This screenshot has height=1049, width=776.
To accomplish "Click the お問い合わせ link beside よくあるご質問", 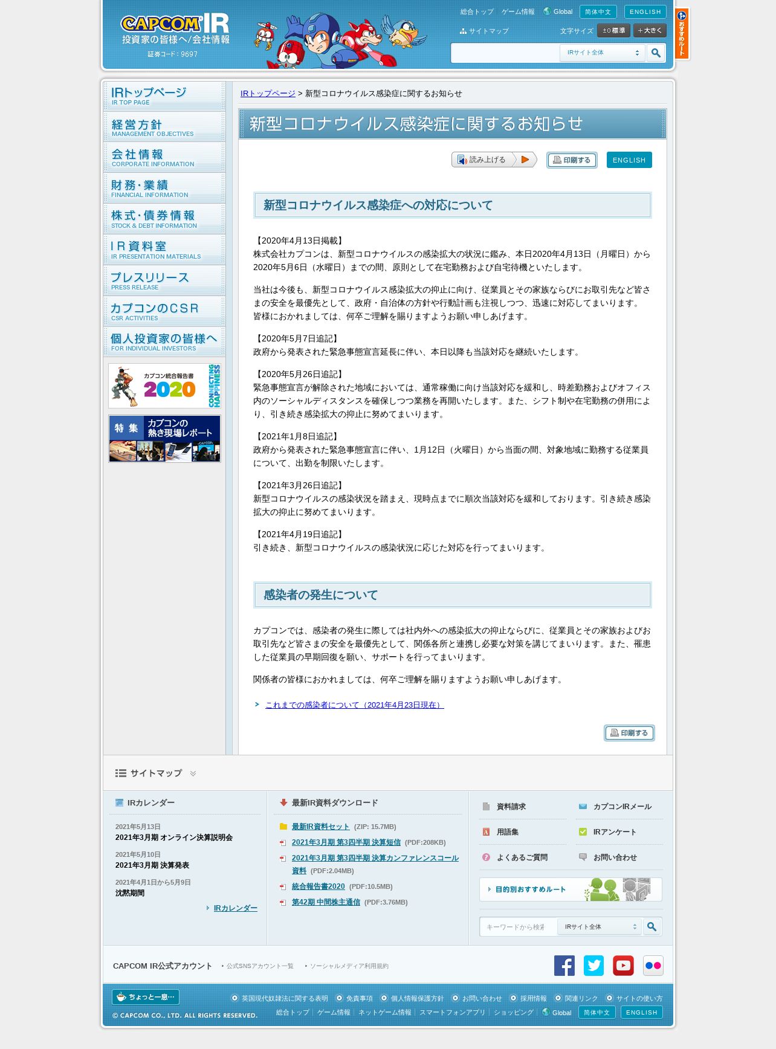I will tap(615, 857).
